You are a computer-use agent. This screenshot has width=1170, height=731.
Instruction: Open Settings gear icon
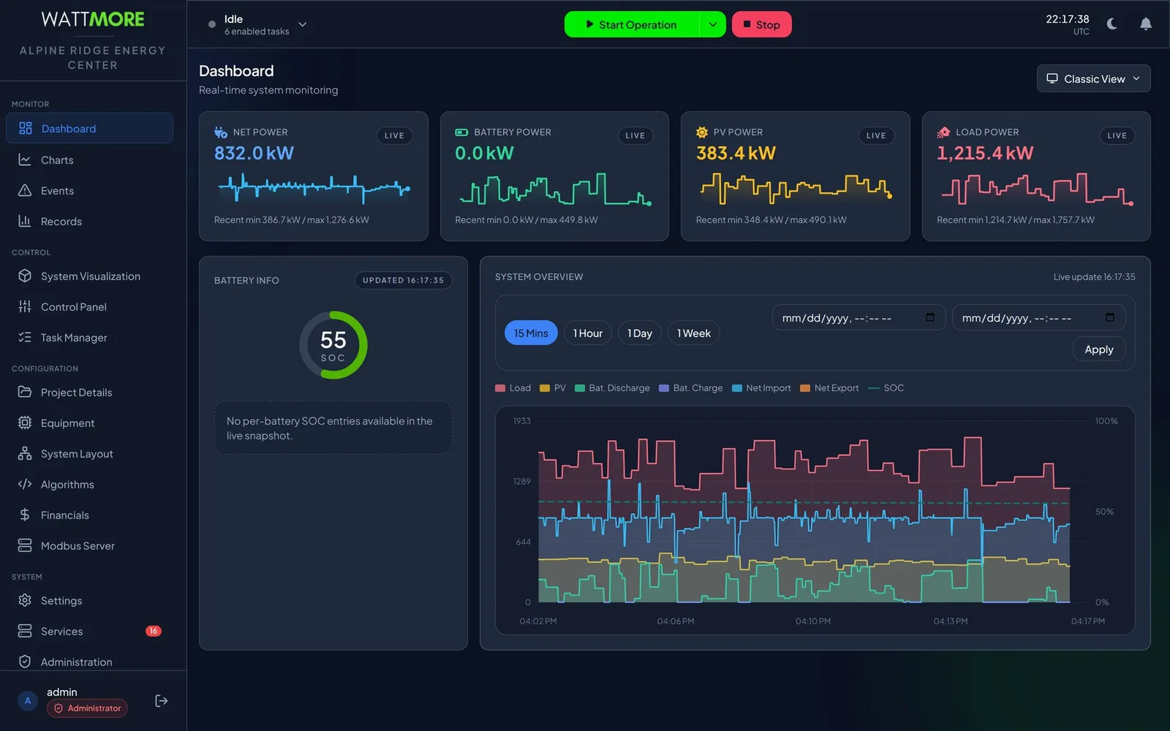click(x=25, y=600)
